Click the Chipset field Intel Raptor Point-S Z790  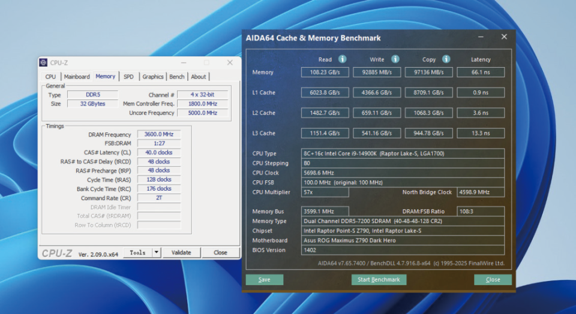click(x=403, y=231)
